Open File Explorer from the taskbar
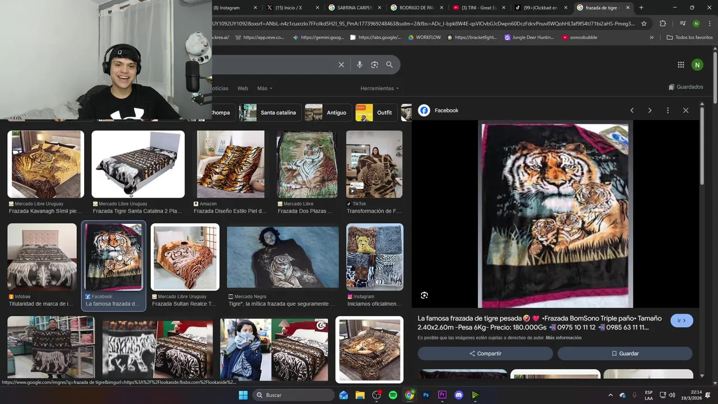This screenshot has height=404, width=718. pyautogui.click(x=360, y=395)
